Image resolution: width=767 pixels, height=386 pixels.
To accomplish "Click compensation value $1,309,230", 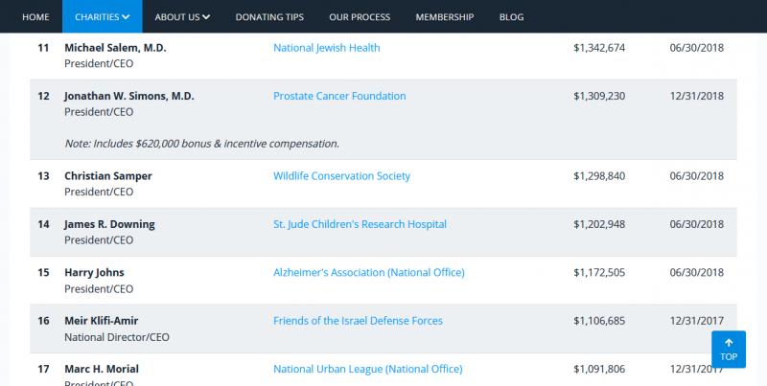I will coord(599,96).
